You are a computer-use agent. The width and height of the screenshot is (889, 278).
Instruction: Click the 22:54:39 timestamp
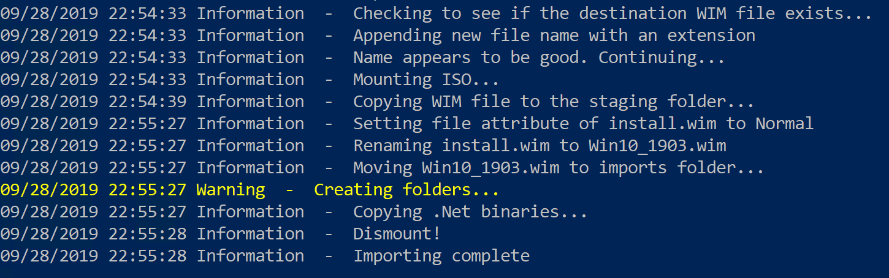(93, 102)
